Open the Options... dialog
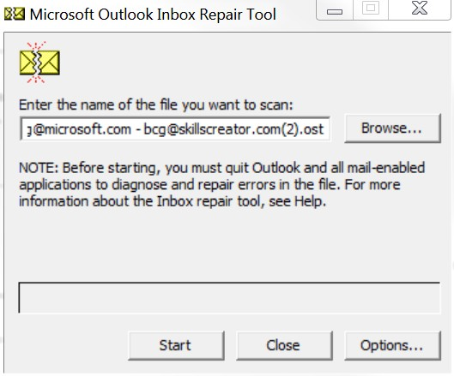The image size is (454, 376). [392, 345]
